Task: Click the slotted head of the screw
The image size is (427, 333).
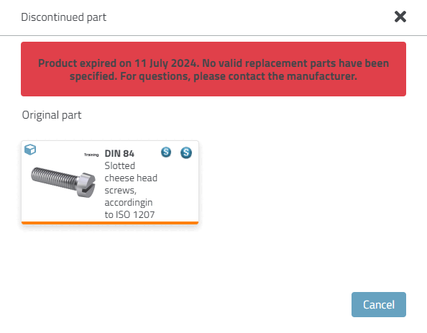Action: click(86, 185)
